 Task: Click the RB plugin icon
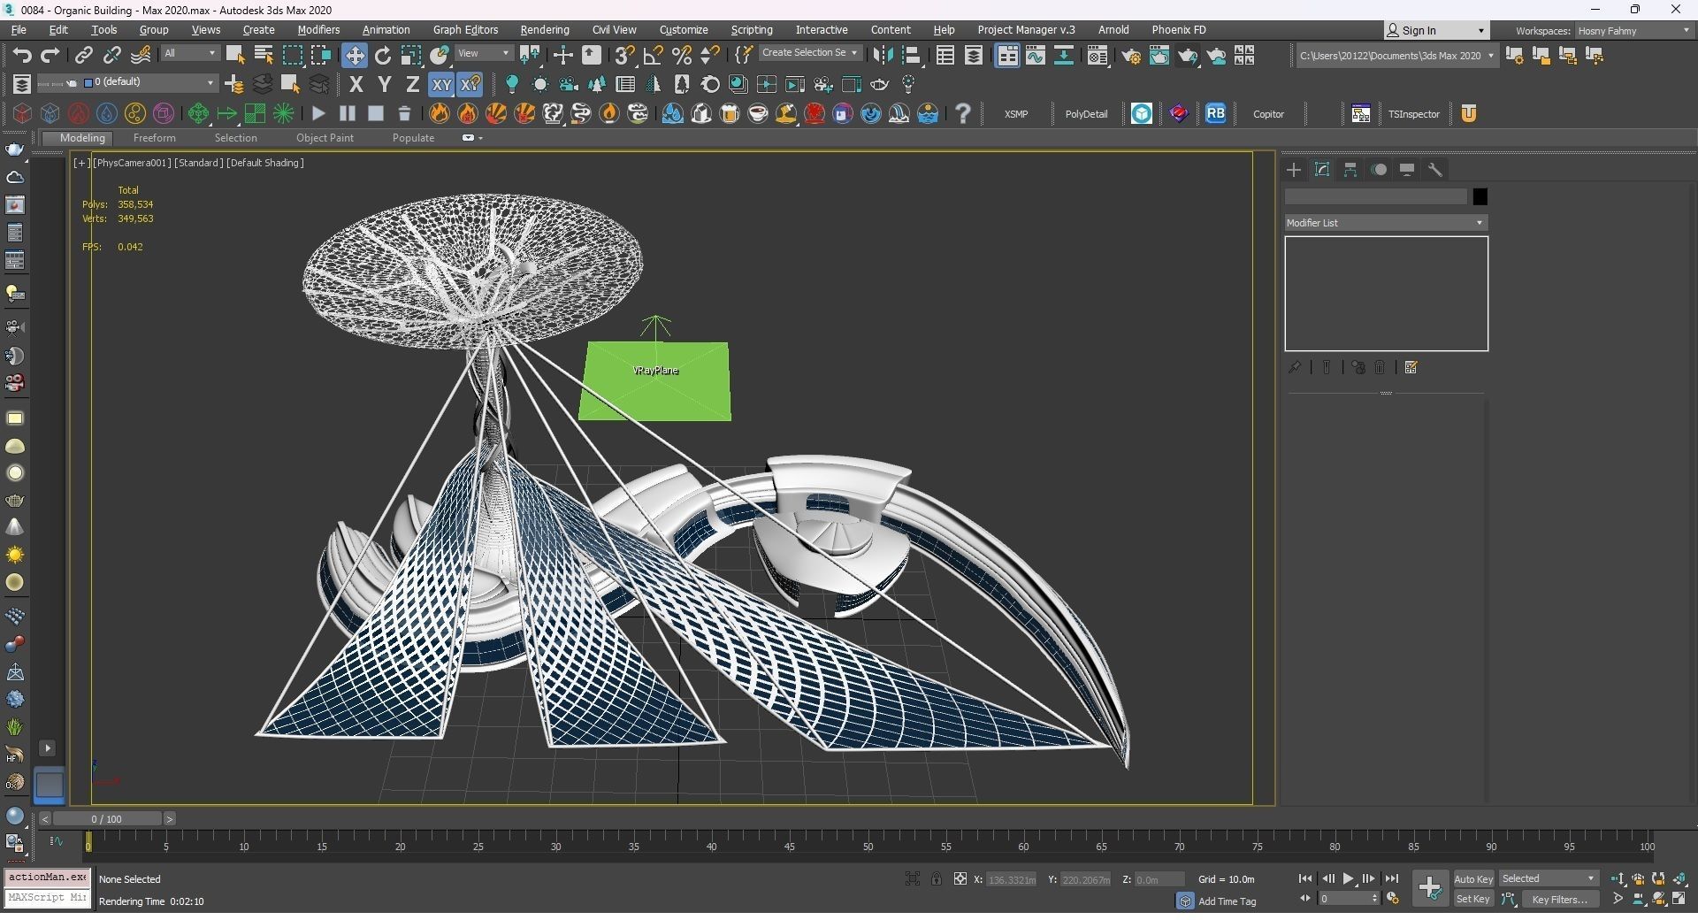[x=1215, y=113]
